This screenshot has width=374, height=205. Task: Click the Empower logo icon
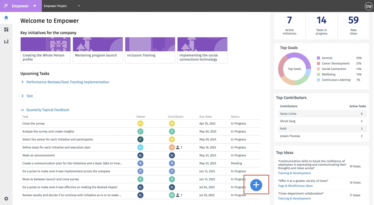pyautogui.click(x=6, y=6)
